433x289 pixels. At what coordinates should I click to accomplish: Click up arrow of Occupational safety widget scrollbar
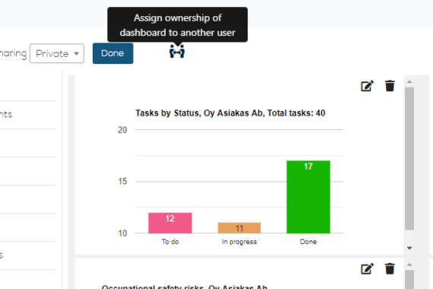pos(409,265)
